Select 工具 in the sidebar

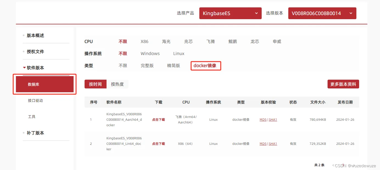click(x=32, y=117)
